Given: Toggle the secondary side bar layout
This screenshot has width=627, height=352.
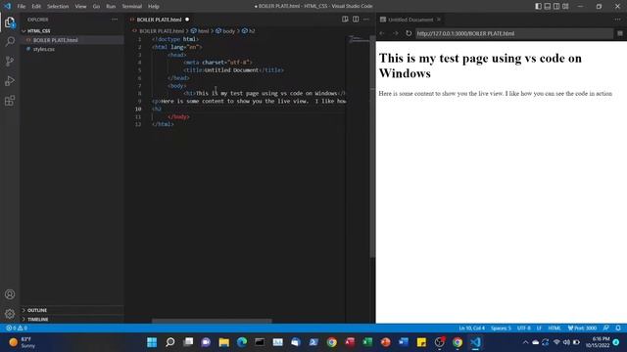Looking at the screenshot, I should (x=556, y=6).
